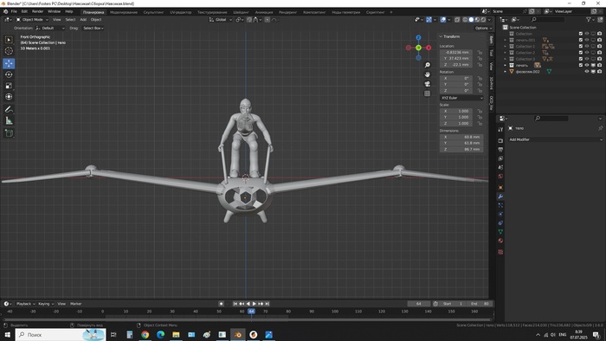Viewport: 606px width, 341px height.
Task: Activate the Rotate tool
Action: [9, 74]
